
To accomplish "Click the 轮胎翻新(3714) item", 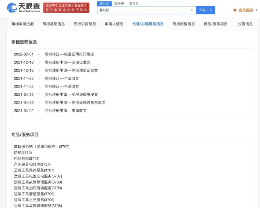I will [x=26, y=158].
